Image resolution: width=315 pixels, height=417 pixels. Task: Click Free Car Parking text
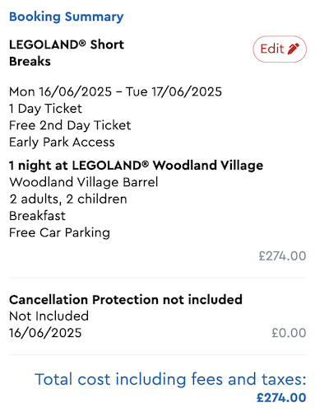click(x=59, y=232)
